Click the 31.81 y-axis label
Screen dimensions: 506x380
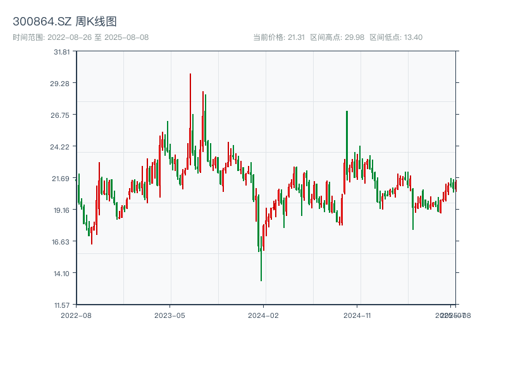[x=61, y=52]
